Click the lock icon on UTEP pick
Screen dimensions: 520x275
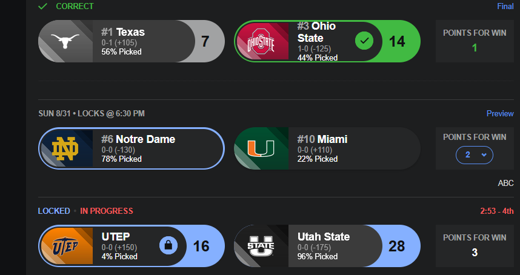[168, 245]
